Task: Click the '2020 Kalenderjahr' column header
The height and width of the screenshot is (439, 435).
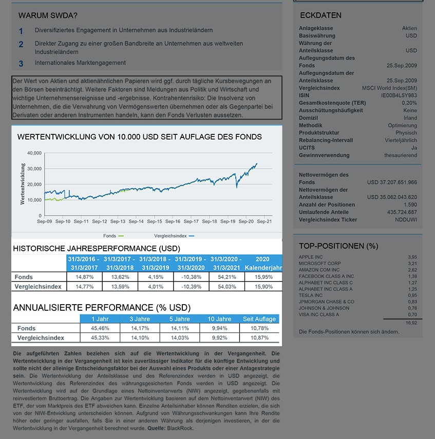Action: pyautogui.click(x=263, y=263)
